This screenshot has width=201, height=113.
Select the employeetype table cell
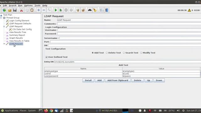(x=83, y=71)
